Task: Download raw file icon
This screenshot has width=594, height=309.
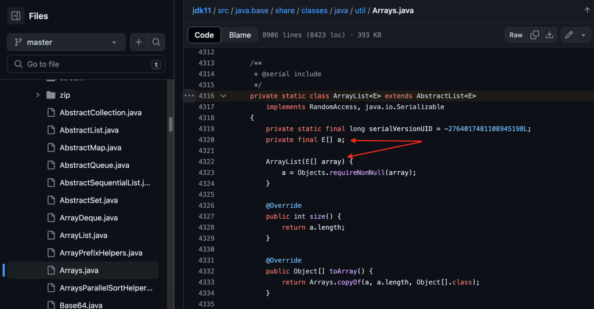Action: pos(549,35)
